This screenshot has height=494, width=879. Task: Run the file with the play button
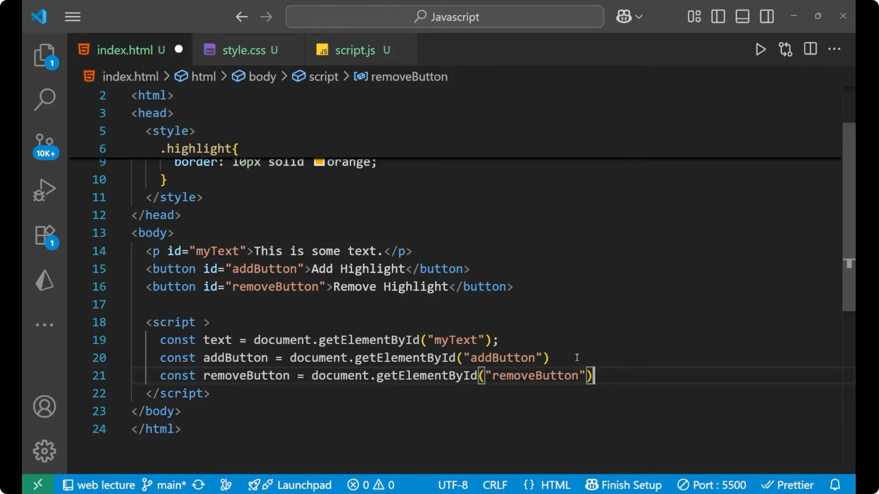point(760,49)
